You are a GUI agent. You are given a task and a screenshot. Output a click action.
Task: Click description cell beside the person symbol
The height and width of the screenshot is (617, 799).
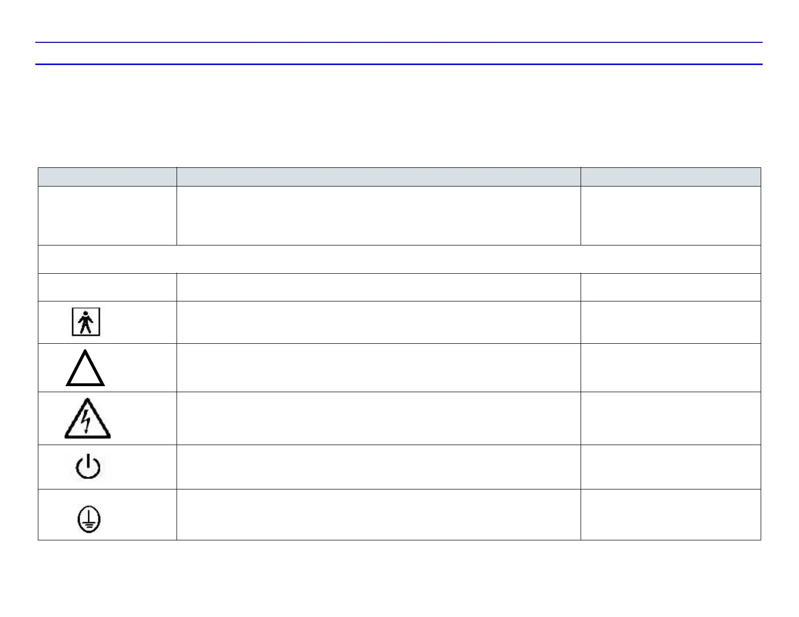click(378, 322)
